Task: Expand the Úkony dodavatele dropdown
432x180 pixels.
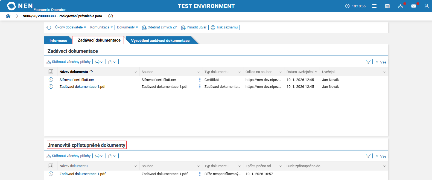Action: (x=71, y=27)
